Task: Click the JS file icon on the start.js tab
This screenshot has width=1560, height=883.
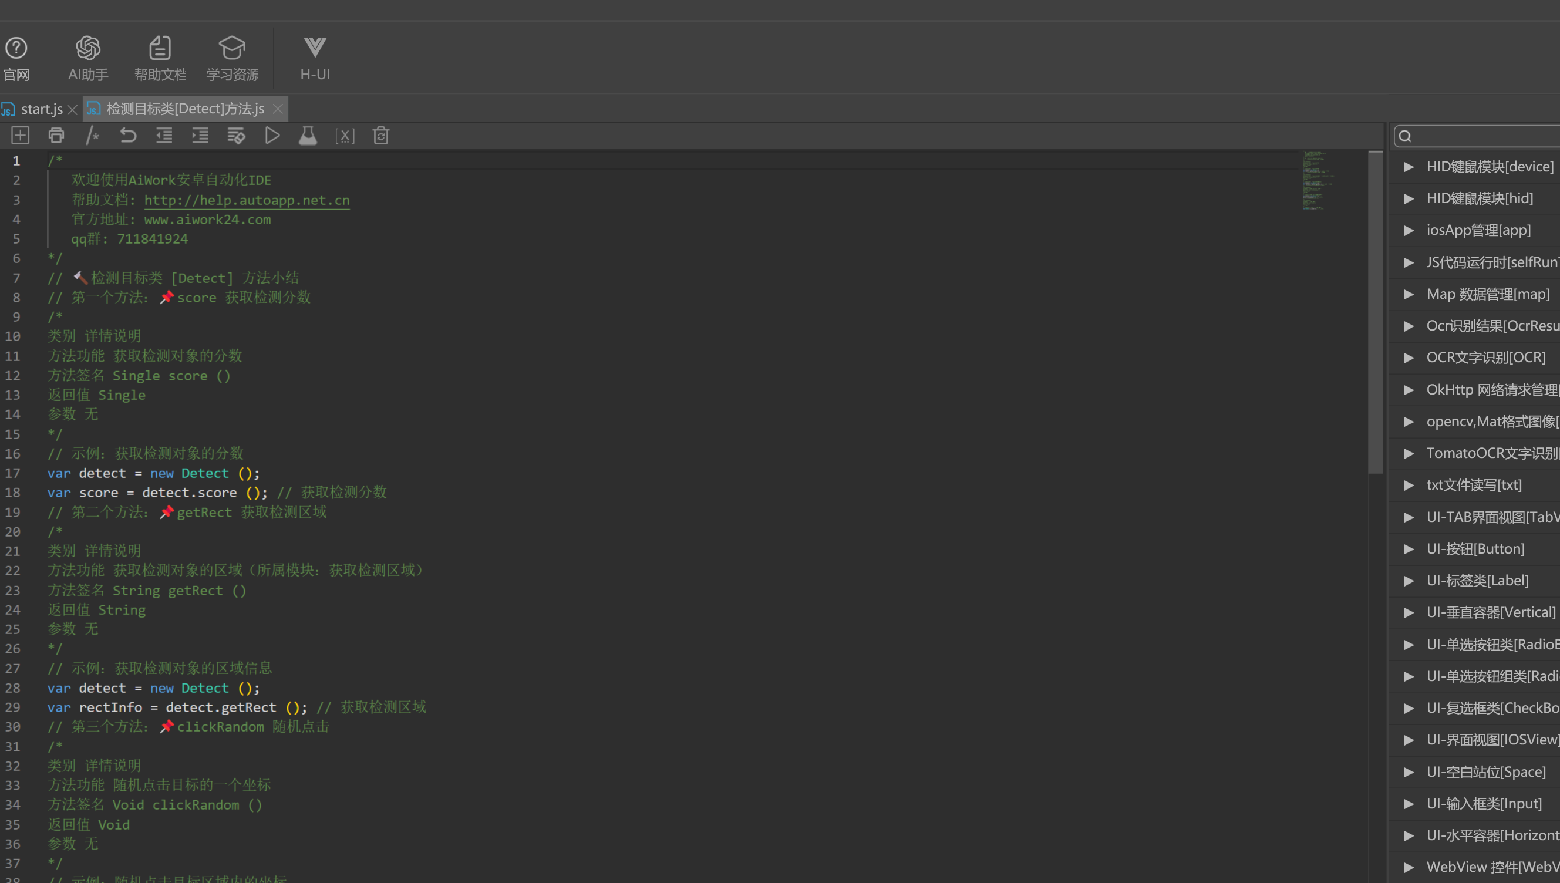Action: pos(8,109)
